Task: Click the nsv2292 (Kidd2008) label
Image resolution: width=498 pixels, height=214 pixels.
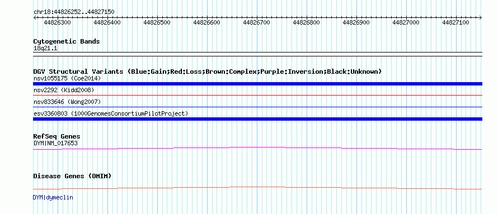Action: pyautogui.click(x=64, y=91)
